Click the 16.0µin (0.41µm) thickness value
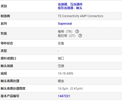Viewport: 122px width, 100px height. [x=70, y=89]
